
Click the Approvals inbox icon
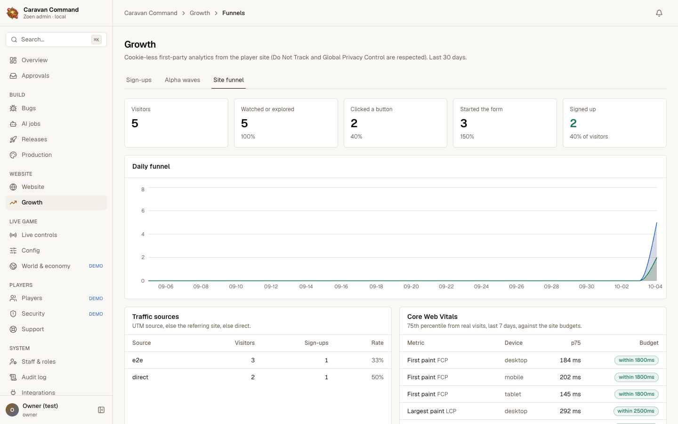click(13, 76)
